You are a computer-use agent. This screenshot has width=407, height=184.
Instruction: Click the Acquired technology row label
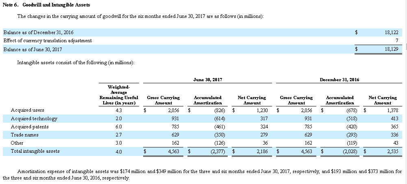tap(34, 119)
